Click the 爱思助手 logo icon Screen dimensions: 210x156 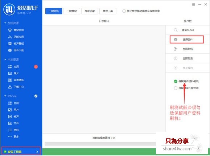[x=9, y=9]
